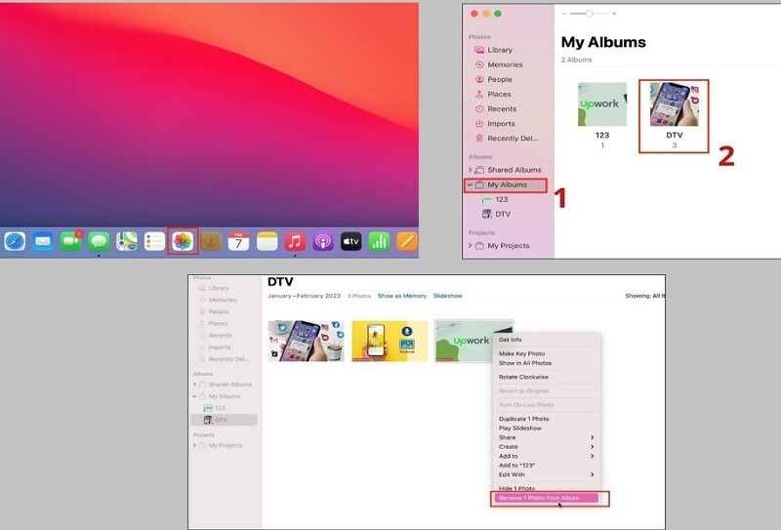Select the phone-in-hand photo in DTV album
This screenshot has height=530, width=781.
pos(306,342)
